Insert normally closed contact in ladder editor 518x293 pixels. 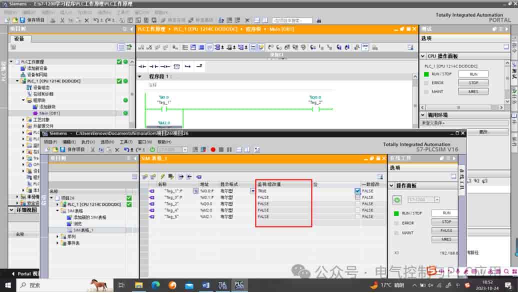pos(153,66)
